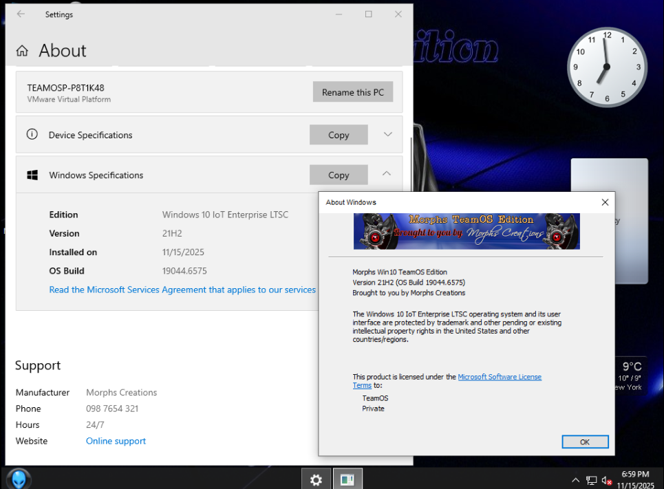664x489 pixels.
Task: Click the alien head Start button
Action: point(19,479)
